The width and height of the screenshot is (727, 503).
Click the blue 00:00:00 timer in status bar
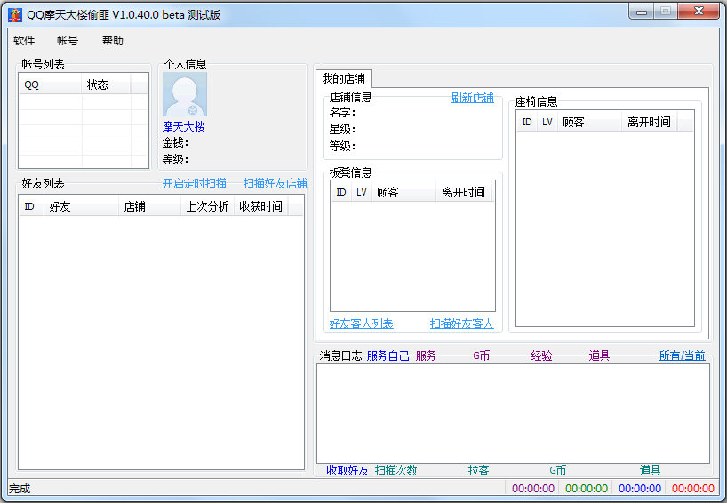coord(640,488)
